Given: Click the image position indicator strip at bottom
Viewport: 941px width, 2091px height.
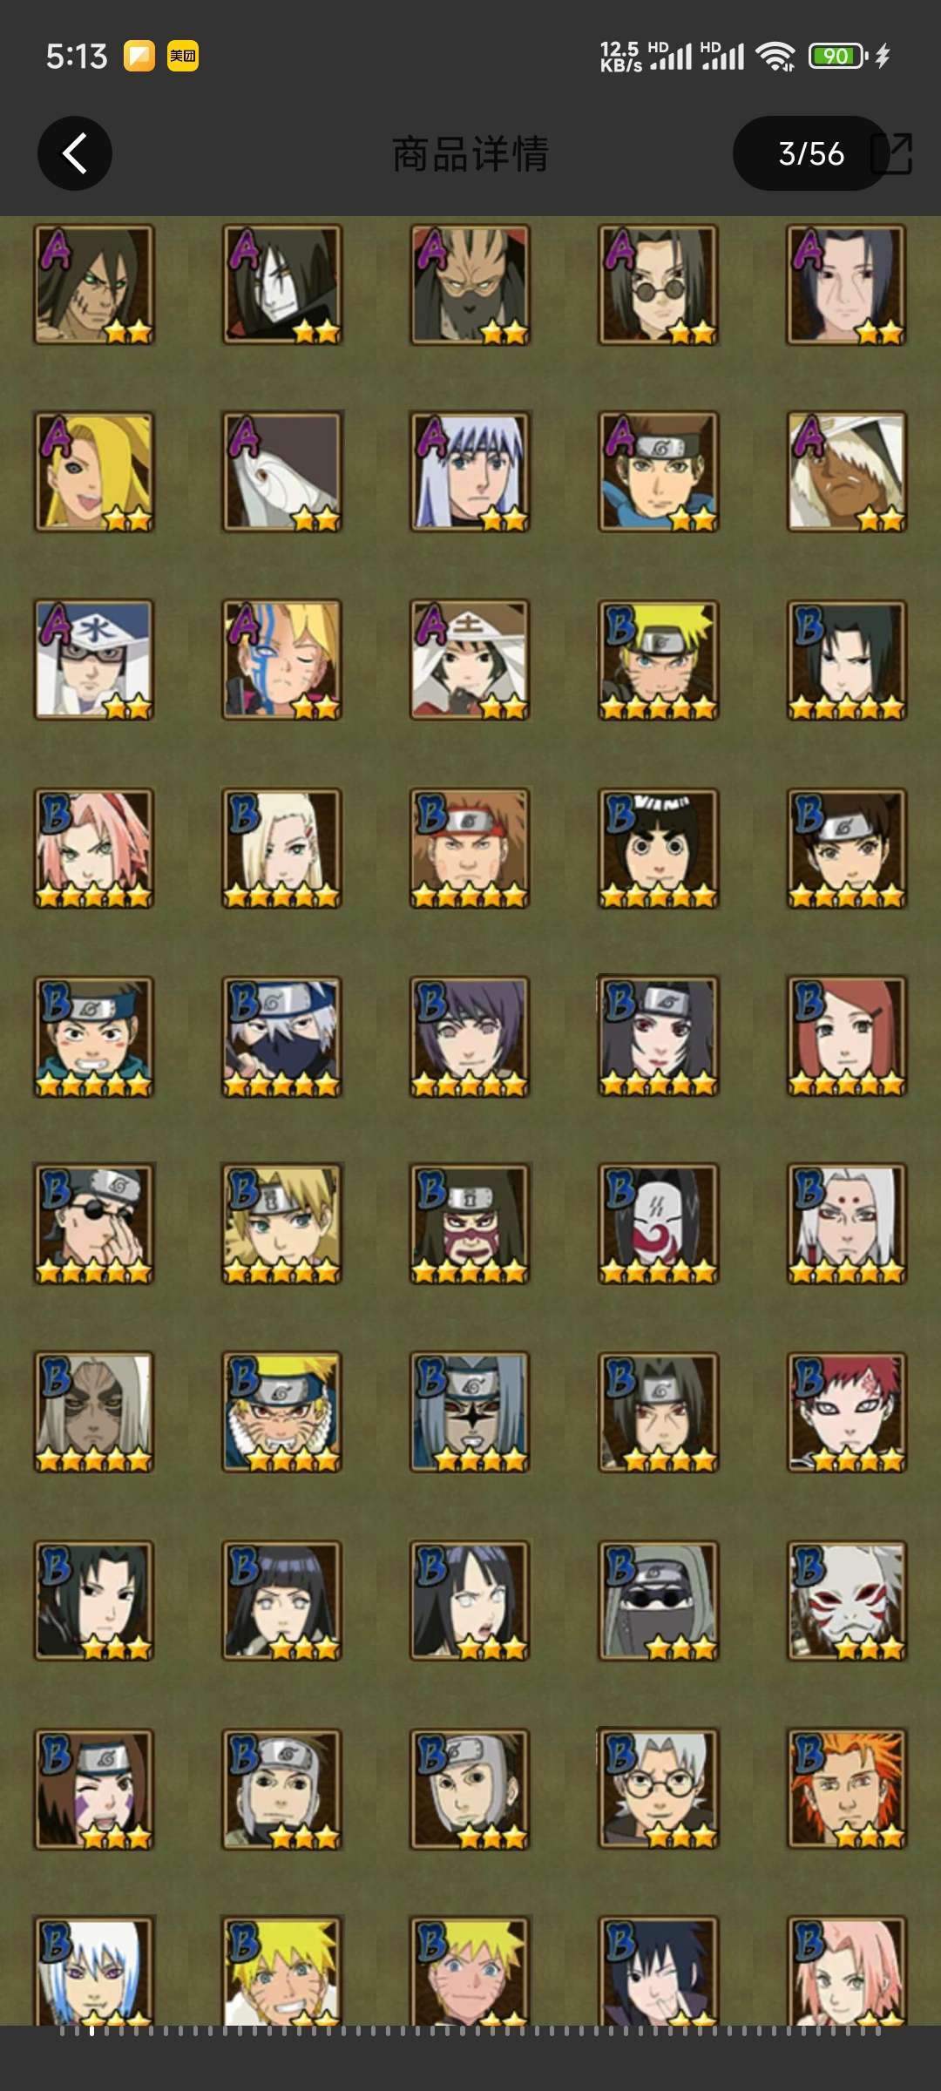Looking at the screenshot, I should (470, 2030).
